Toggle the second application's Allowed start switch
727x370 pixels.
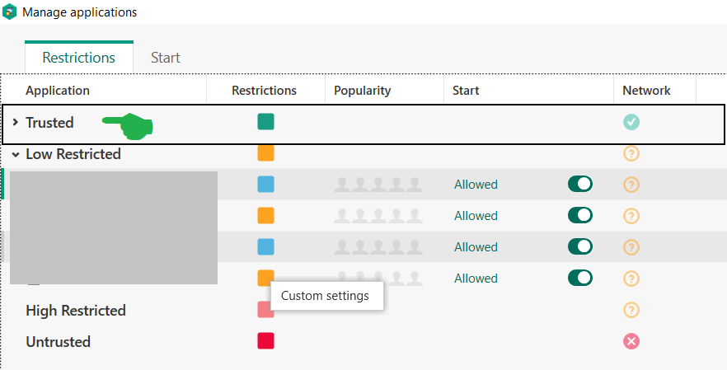(x=580, y=216)
